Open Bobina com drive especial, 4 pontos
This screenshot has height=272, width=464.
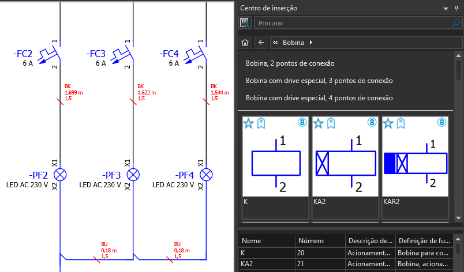click(x=319, y=98)
